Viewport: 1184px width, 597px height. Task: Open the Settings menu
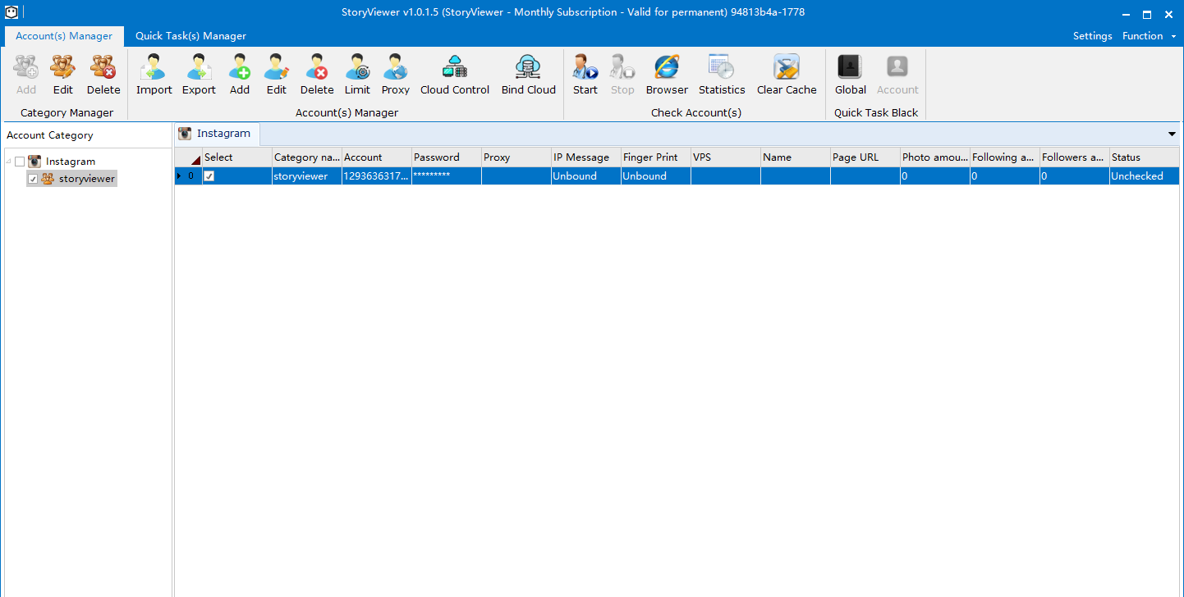[1092, 36]
